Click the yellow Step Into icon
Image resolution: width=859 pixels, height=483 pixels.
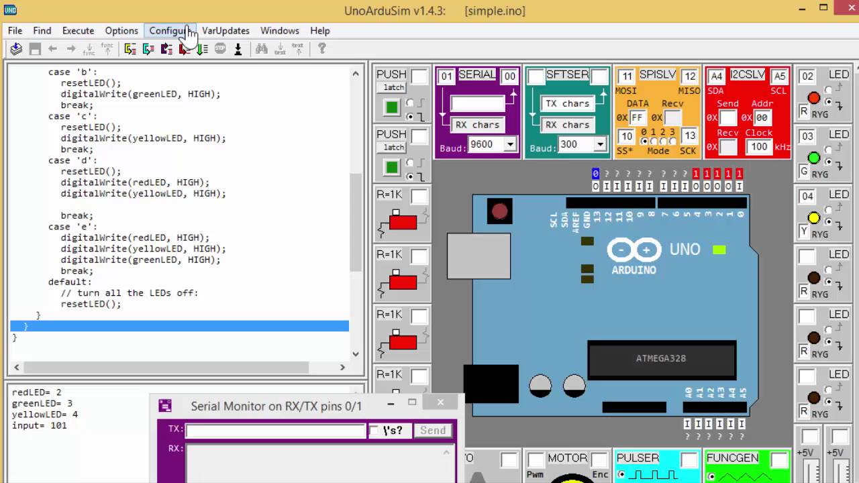pos(130,49)
